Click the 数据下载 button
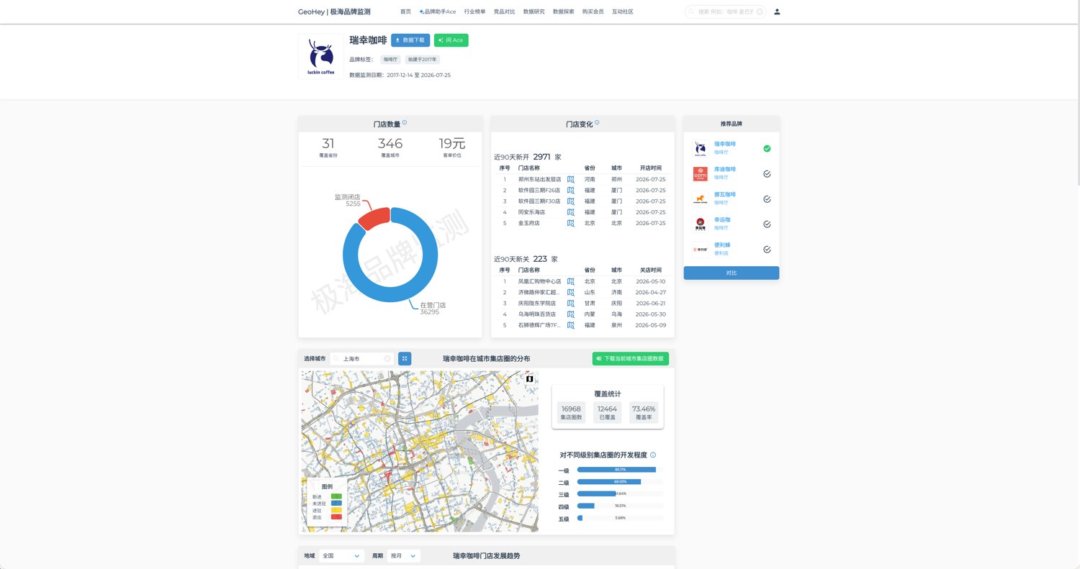This screenshot has width=1080, height=569. [410, 40]
